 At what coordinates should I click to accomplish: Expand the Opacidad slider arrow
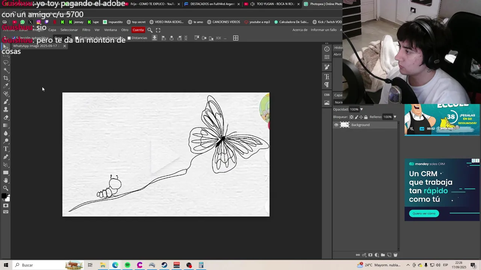coord(362,109)
